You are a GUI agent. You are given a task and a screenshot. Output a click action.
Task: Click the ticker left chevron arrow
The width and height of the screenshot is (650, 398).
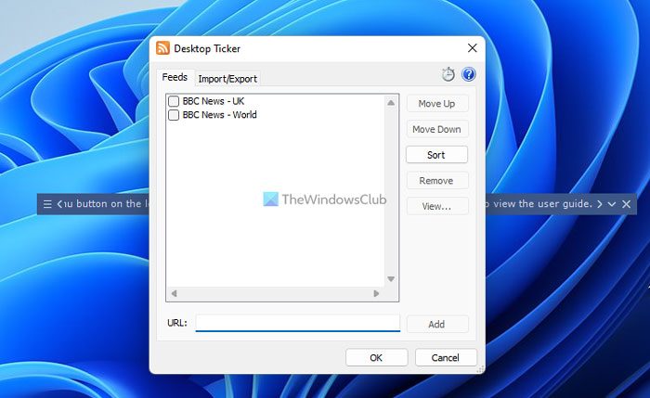pyautogui.click(x=59, y=204)
